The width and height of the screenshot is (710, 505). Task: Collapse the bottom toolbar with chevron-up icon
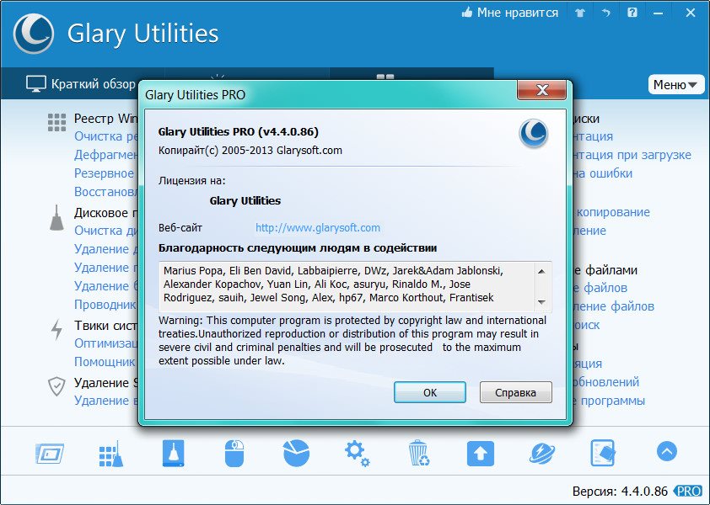point(666,451)
